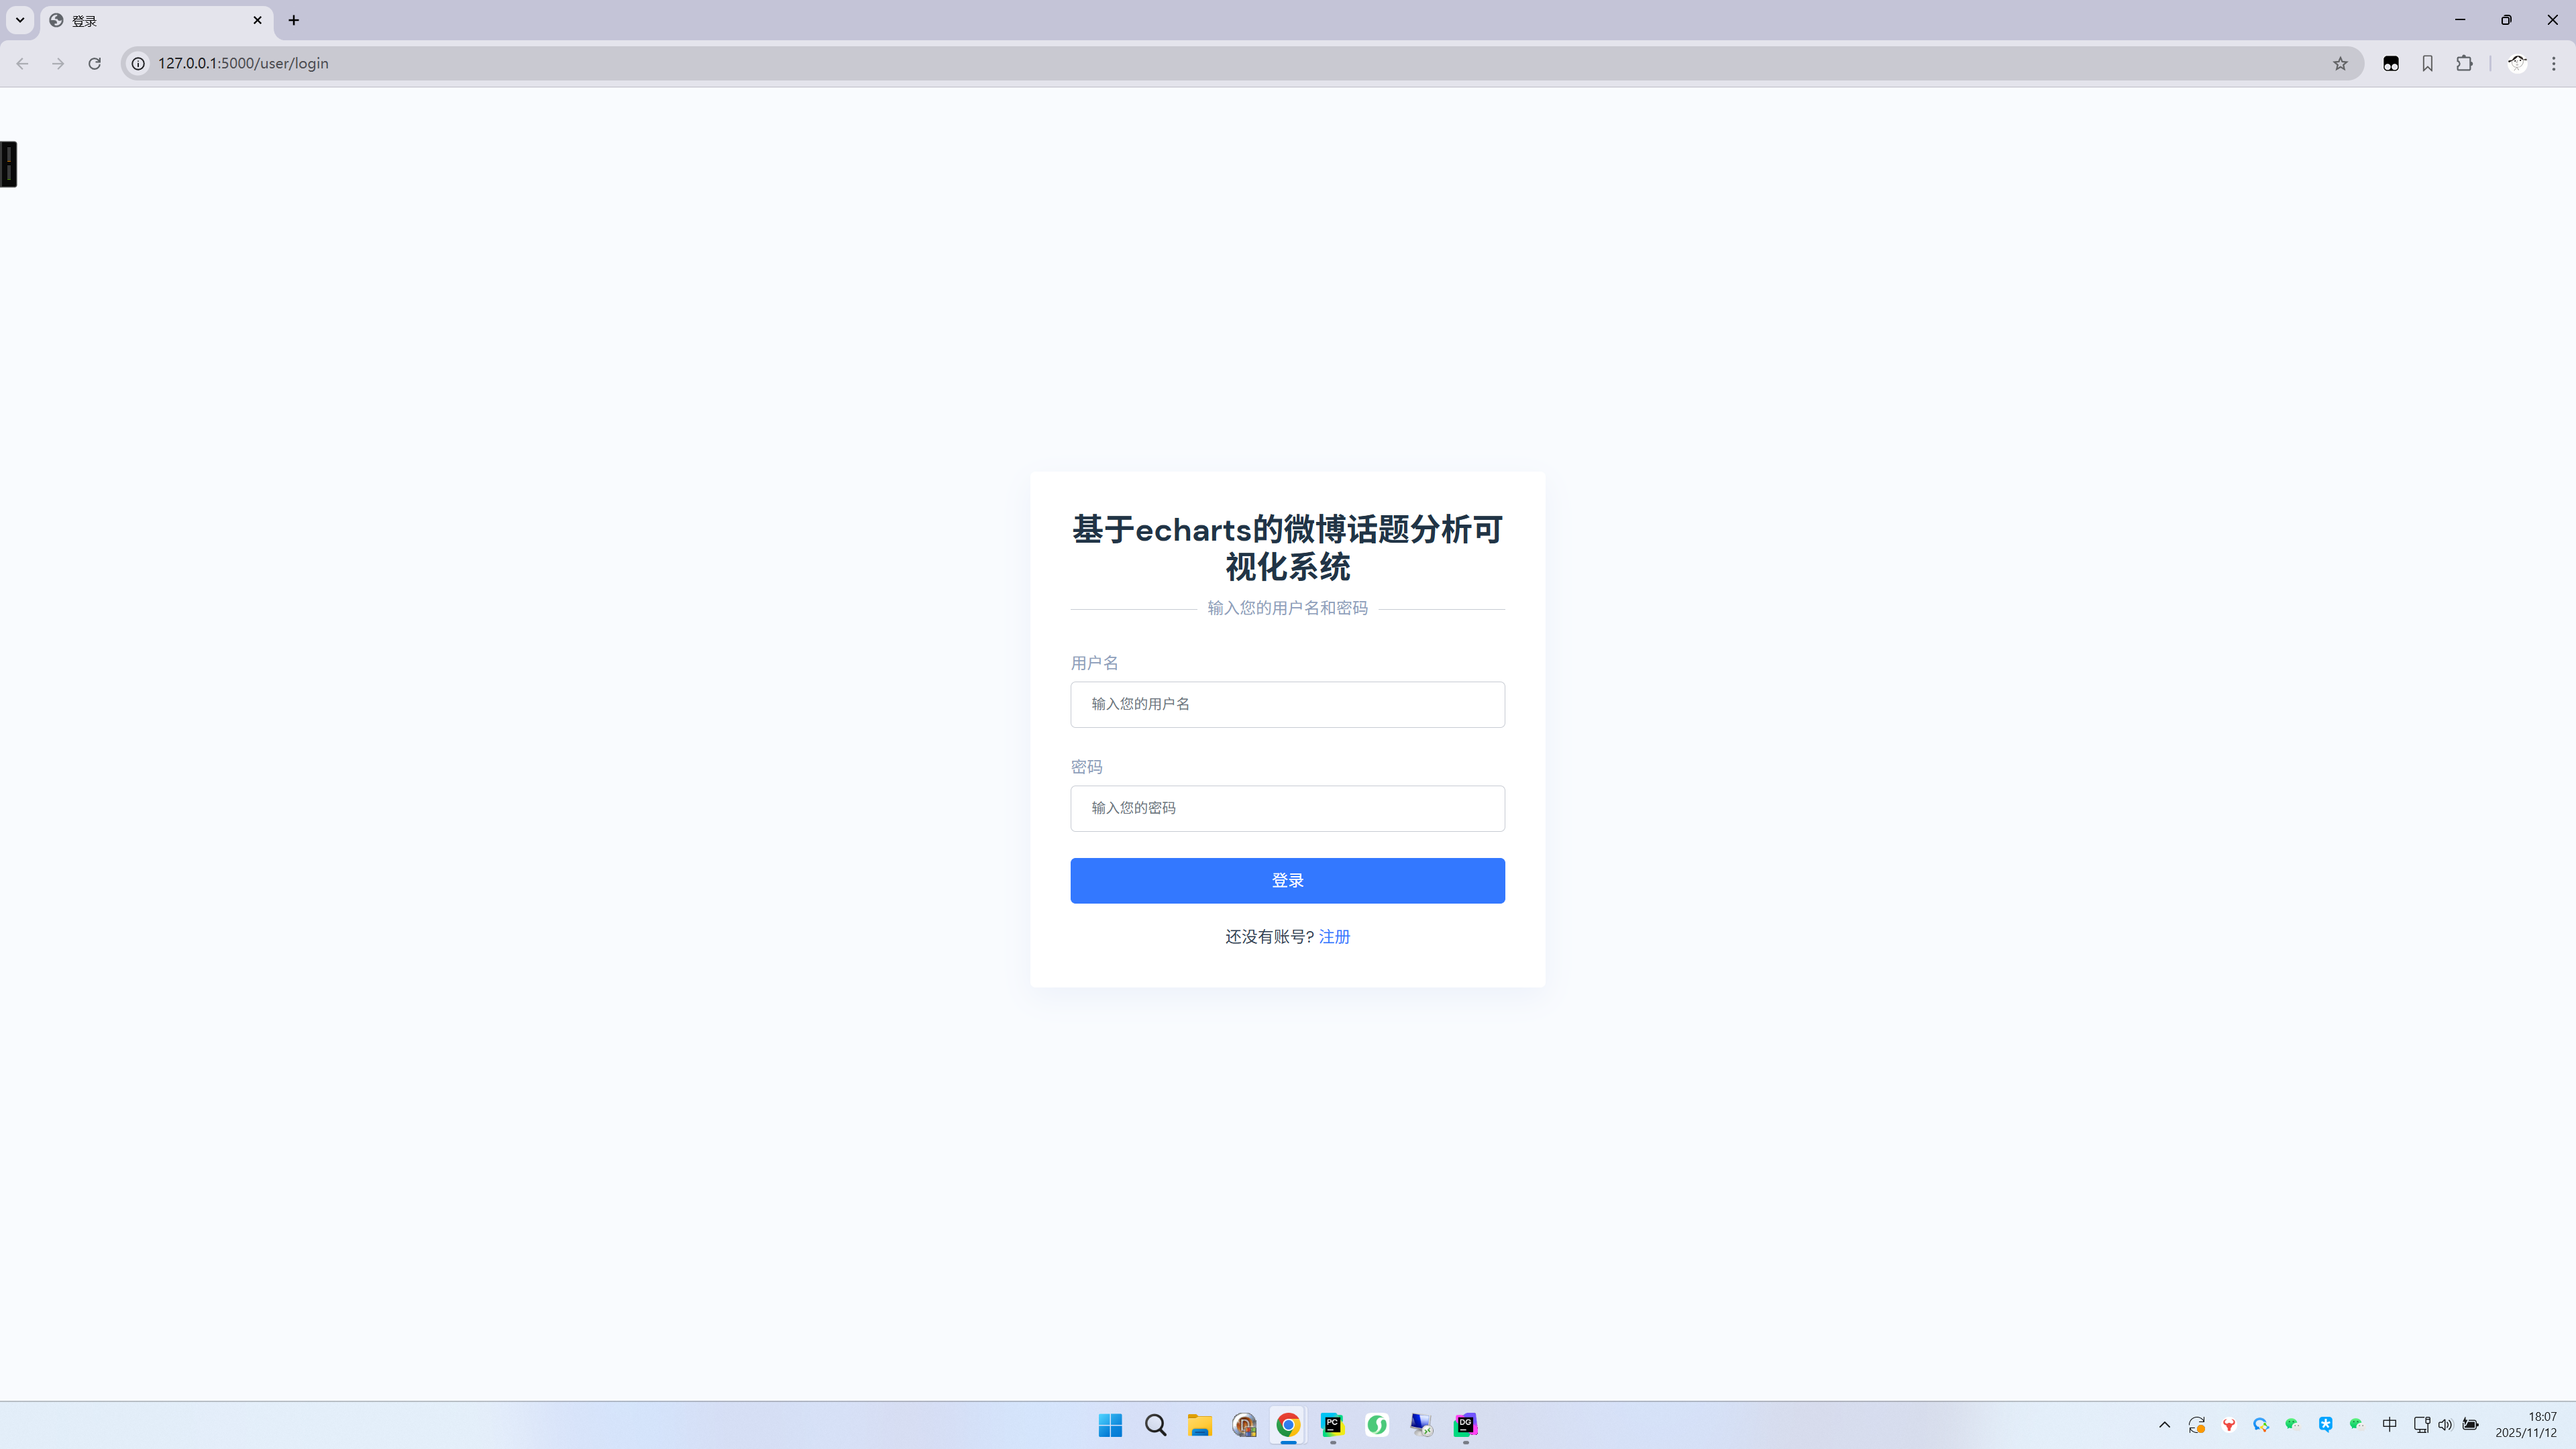Open the Chrome profile avatar
The image size is (2576, 1449).
coord(2517,63)
